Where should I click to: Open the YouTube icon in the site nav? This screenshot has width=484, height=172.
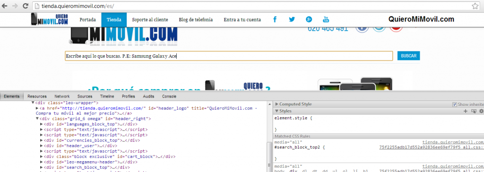[326, 19]
